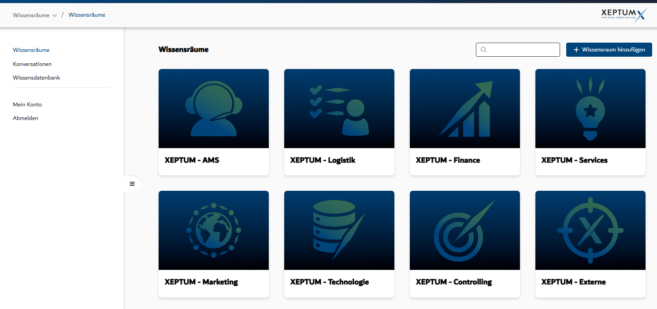Click the growth chart arrow icon on Finance card
This screenshot has width=657, height=309.
pyautogui.click(x=466, y=109)
